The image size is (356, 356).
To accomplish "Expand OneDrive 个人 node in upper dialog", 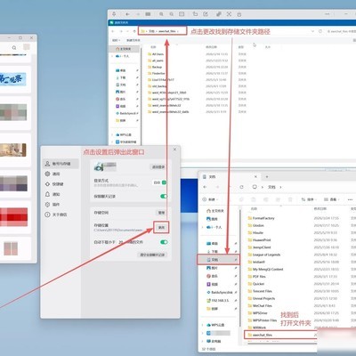I will click(112, 56).
